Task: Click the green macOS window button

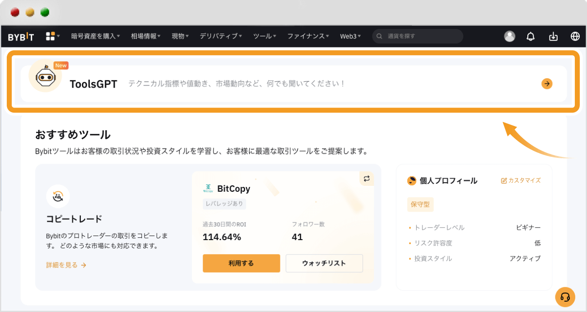Action: click(45, 12)
